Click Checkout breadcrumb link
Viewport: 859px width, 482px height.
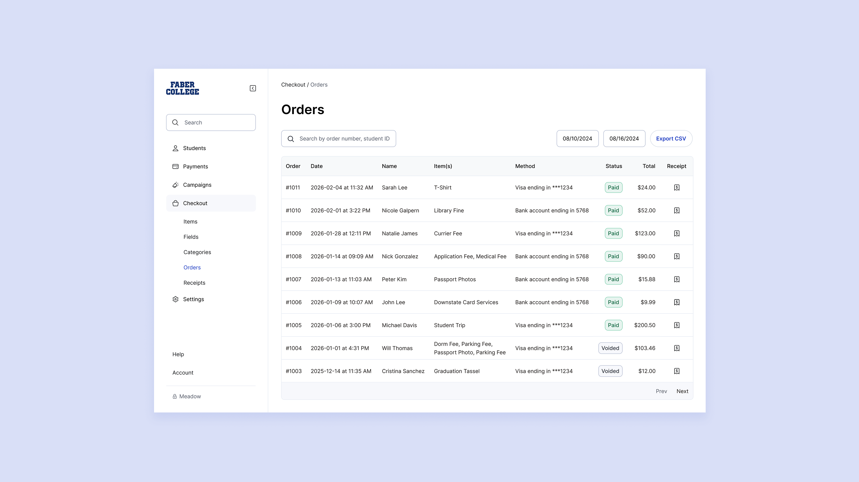(293, 85)
